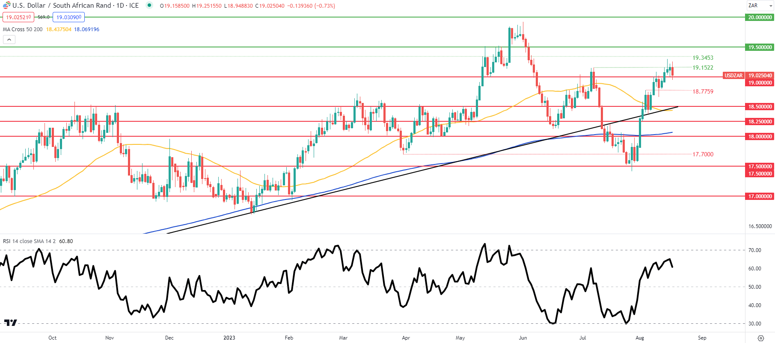This screenshot has width=775, height=343.
Task: Open chart settings gear at bottom right
Action: [x=760, y=338]
